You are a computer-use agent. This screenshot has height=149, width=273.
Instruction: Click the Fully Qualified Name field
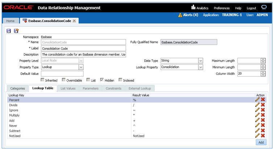coord(189,42)
